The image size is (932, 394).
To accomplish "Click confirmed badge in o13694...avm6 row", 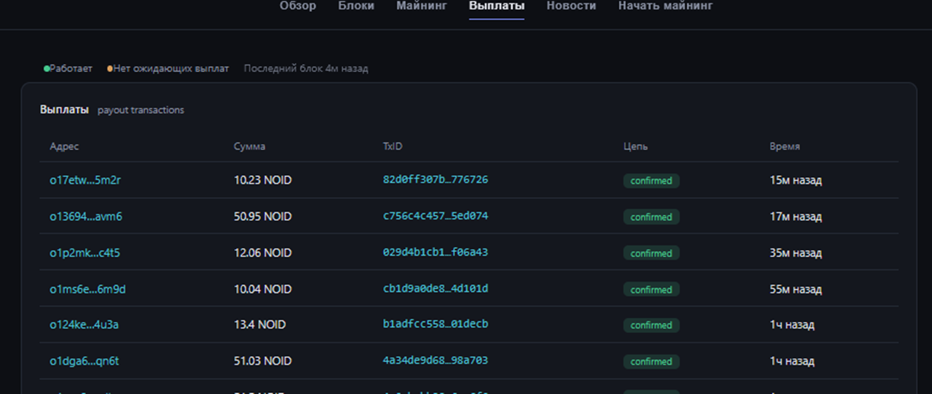I will (x=651, y=217).
